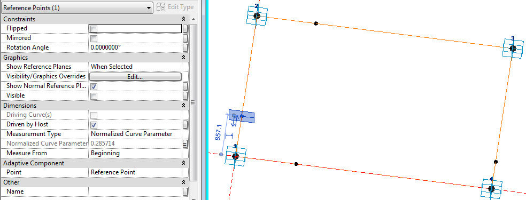This screenshot has width=526, height=200.
Task: Select adaptive point 2 in the canvas
Action: pos(257,15)
